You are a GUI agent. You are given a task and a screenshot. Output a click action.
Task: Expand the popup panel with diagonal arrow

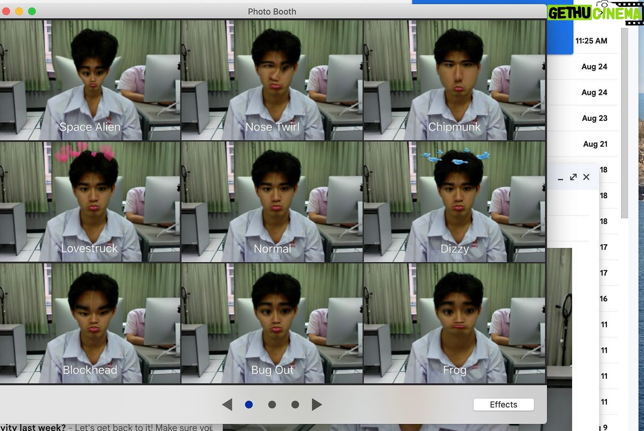tap(573, 177)
